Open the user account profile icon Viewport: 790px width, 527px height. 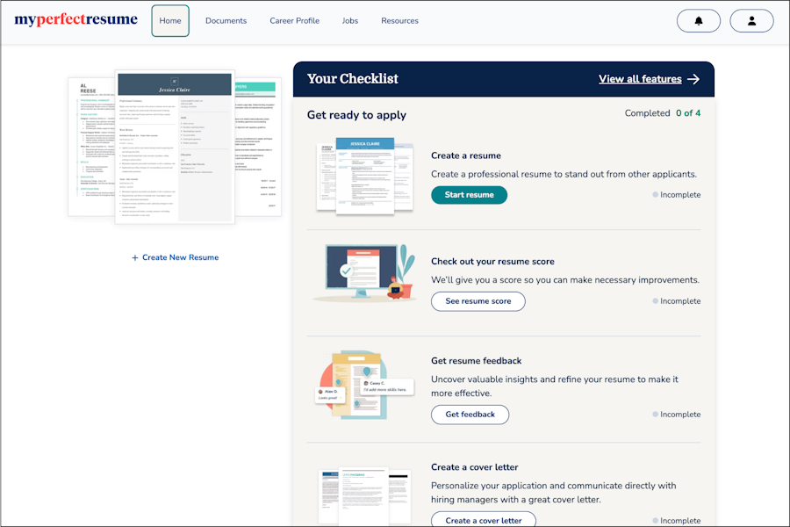pos(751,21)
